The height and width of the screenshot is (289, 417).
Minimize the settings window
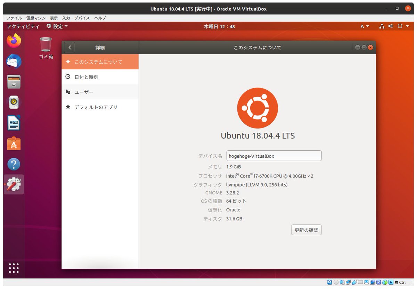(358, 48)
